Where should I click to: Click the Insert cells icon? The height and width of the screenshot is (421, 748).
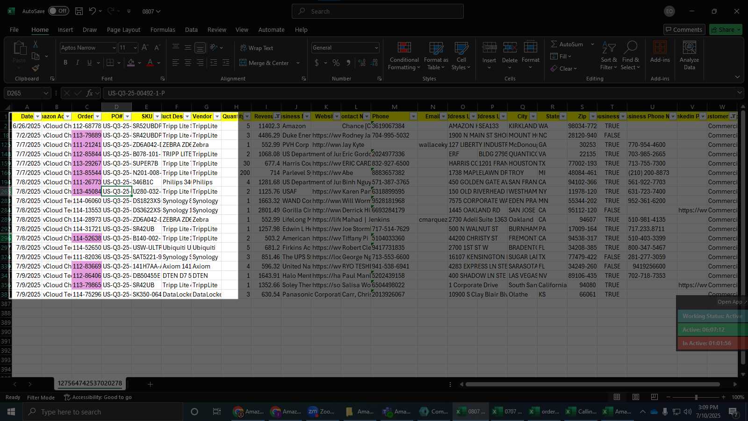click(x=489, y=48)
